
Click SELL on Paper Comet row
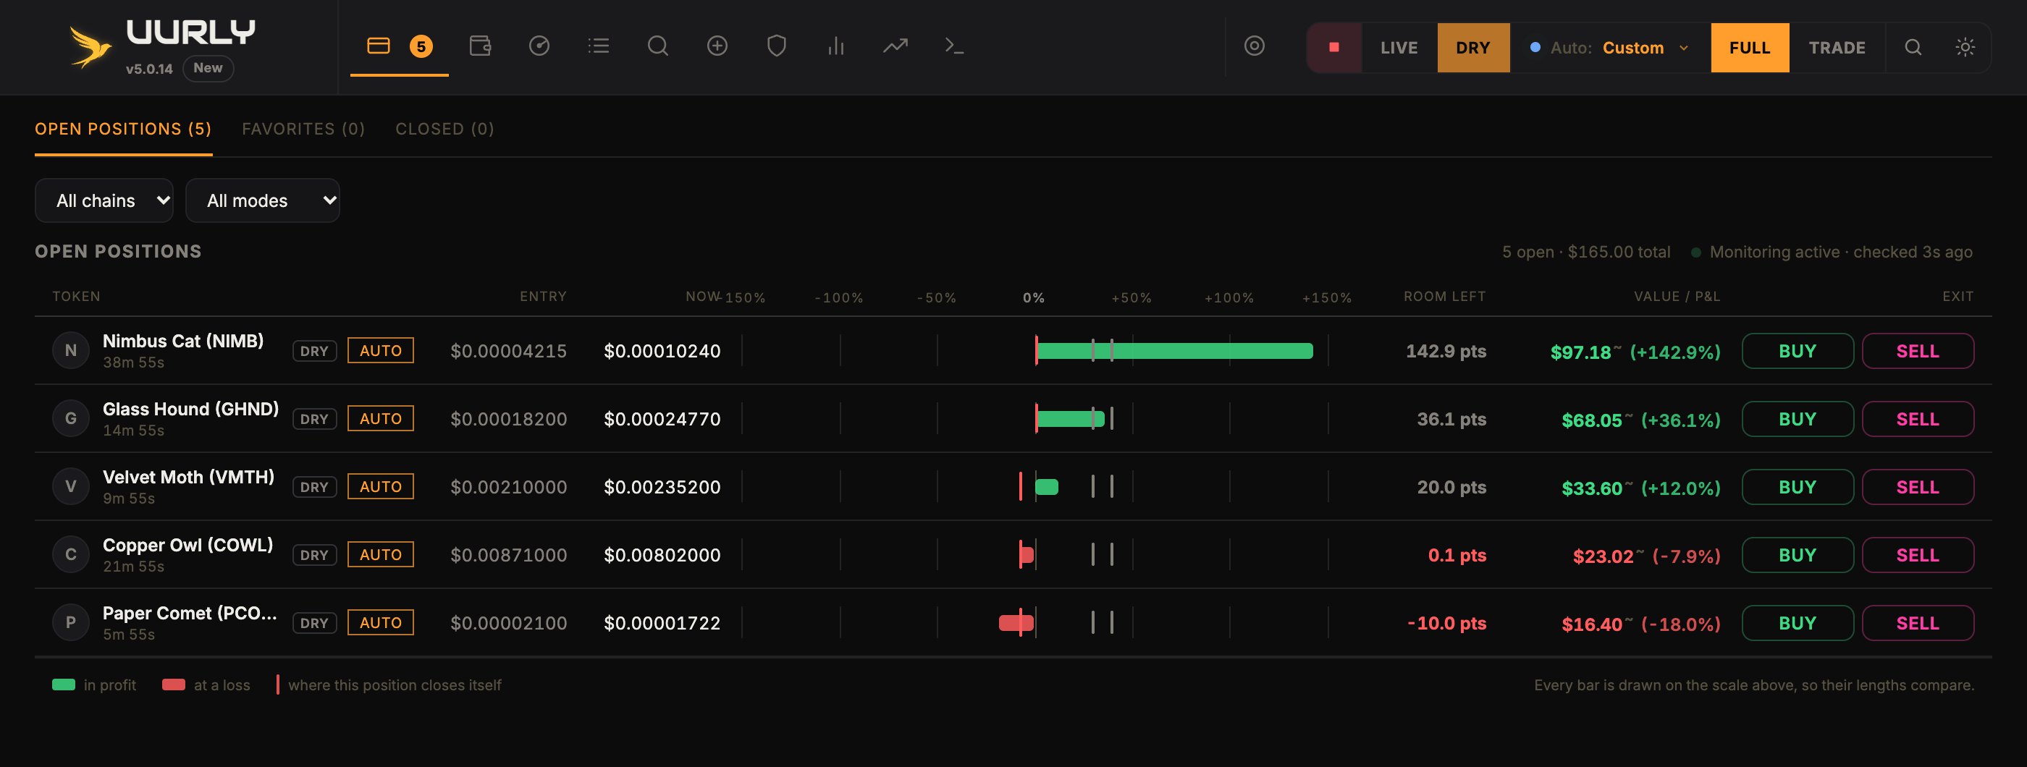coord(1918,623)
